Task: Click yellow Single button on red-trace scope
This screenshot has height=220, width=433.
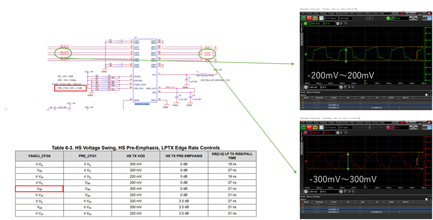Action: click(x=315, y=127)
